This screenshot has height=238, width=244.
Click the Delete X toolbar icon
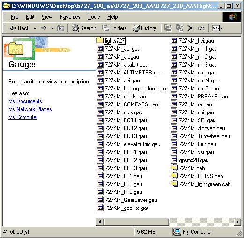tap(190, 28)
